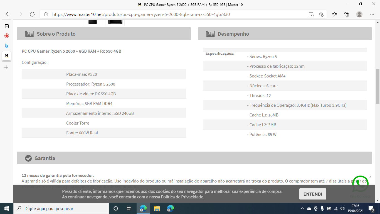
Task: Open Edge Settings and more menu
Action: [372, 14]
